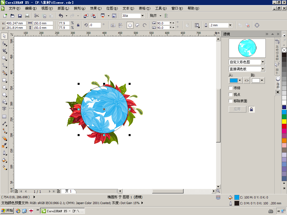This screenshot has height=215, width=287.
Task: Select the Zoom tool in toolbox
Action: coord(4,58)
